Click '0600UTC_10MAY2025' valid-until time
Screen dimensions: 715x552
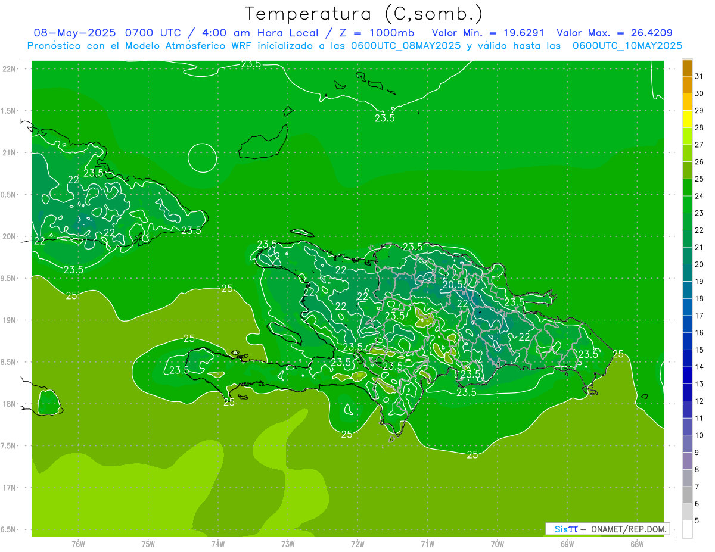(x=627, y=46)
